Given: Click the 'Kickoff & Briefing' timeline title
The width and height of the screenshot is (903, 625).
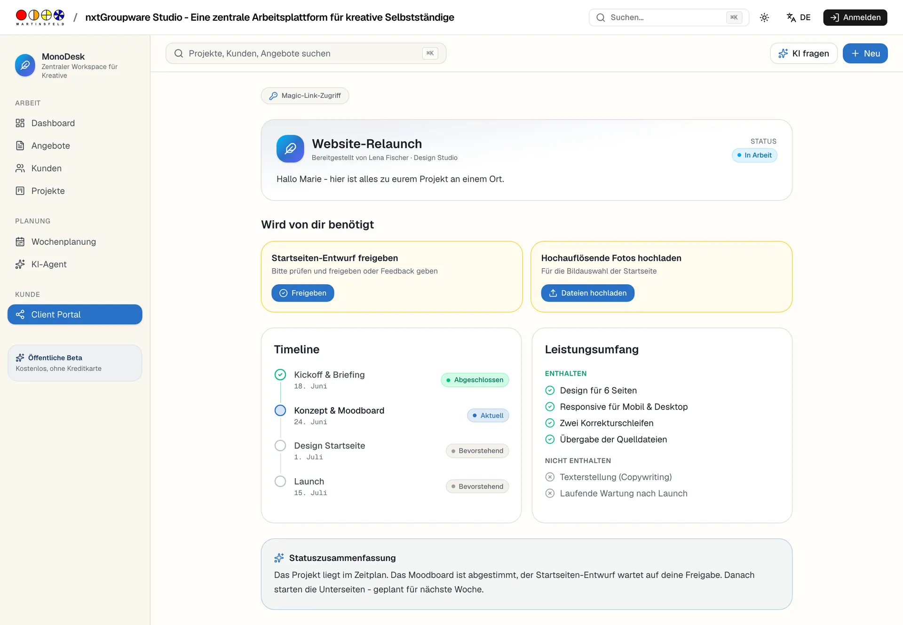Looking at the screenshot, I should pyautogui.click(x=329, y=375).
